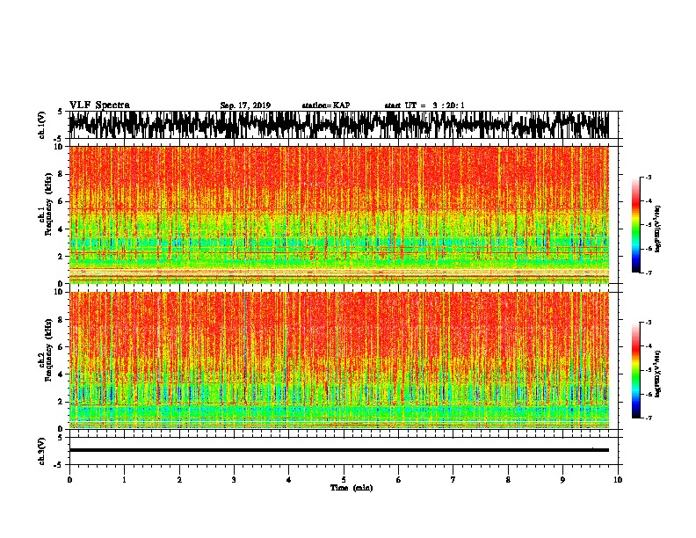696x538 pixels.
Task: Click the "VLF Spectra" plot title
Action: (x=99, y=105)
